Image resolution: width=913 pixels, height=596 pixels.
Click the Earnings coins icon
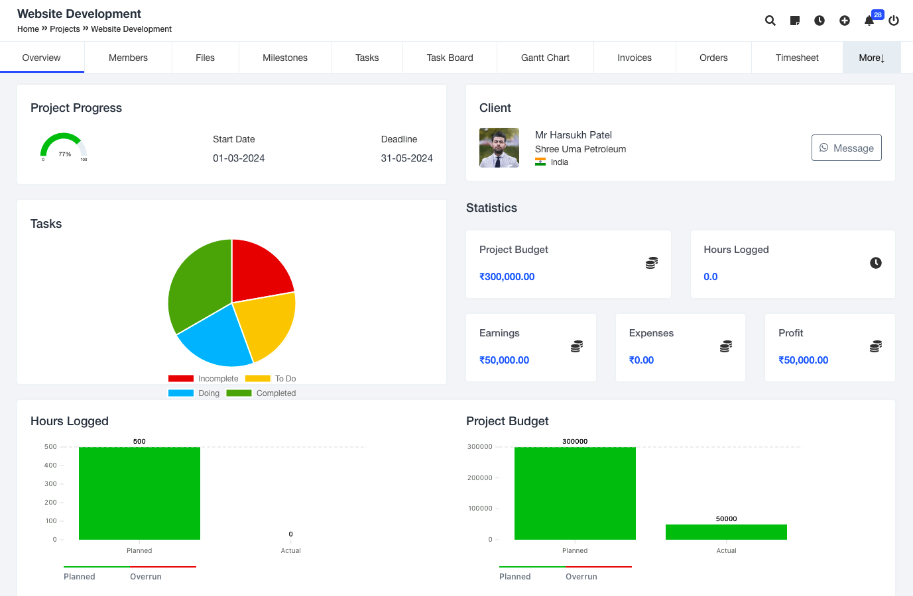click(x=577, y=346)
